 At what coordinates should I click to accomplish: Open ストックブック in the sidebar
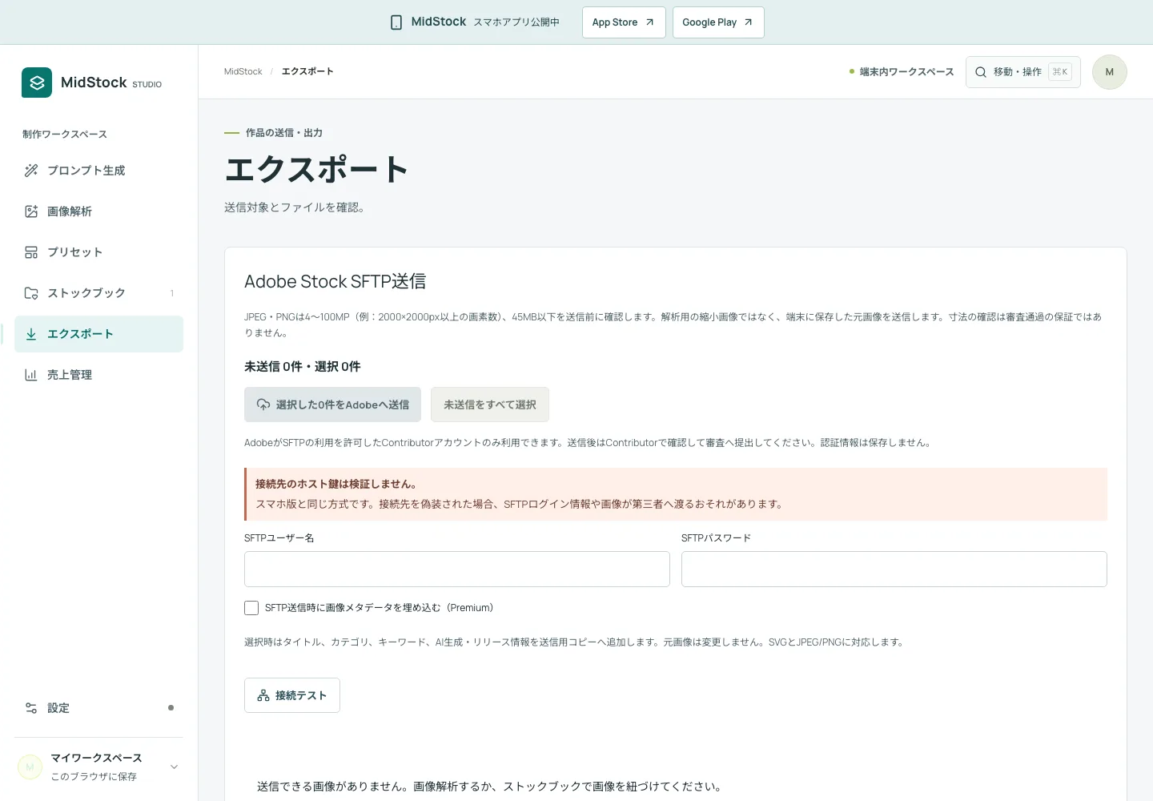tap(98, 293)
